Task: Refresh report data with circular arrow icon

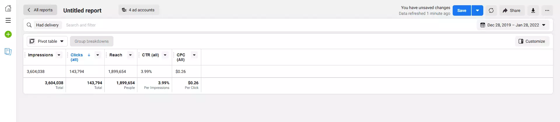Action: click(x=491, y=10)
